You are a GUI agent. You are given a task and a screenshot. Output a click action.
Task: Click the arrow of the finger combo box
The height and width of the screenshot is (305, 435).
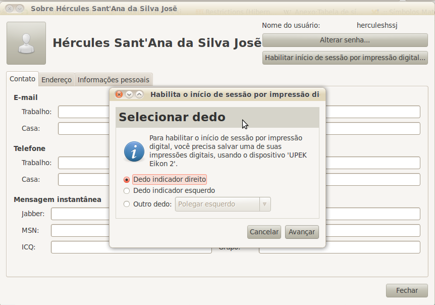265,205
